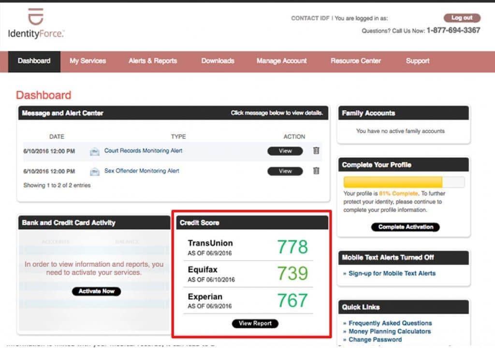Open the CONTACT IDF link

click(310, 18)
